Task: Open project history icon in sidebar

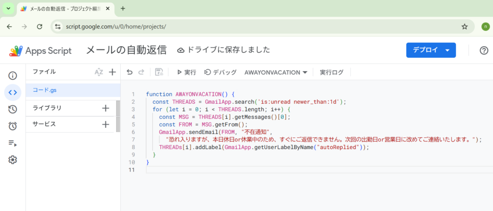Action: pyautogui.click(x=13, y=109)
